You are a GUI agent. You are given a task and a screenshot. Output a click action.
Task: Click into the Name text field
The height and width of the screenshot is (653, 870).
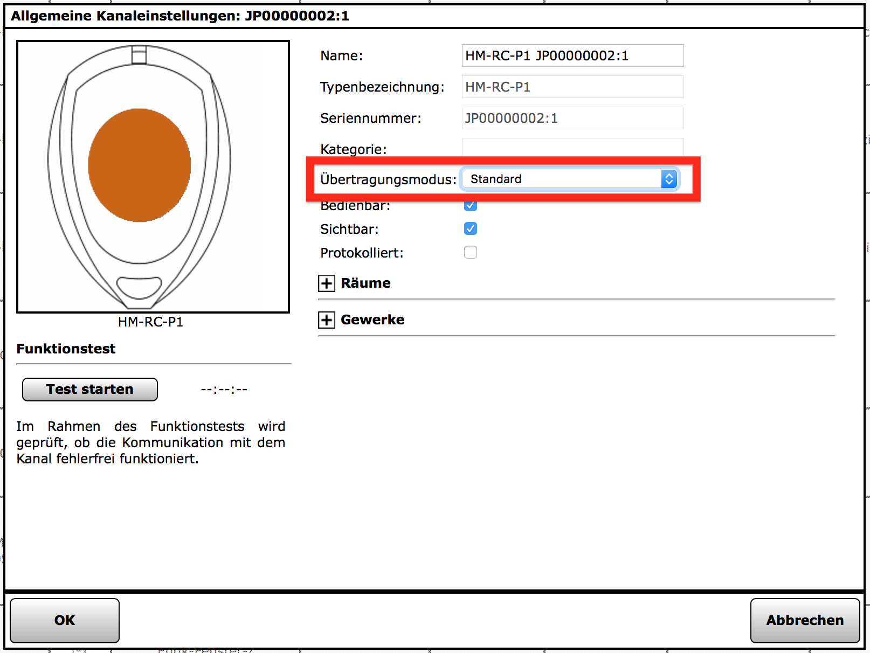572,56
